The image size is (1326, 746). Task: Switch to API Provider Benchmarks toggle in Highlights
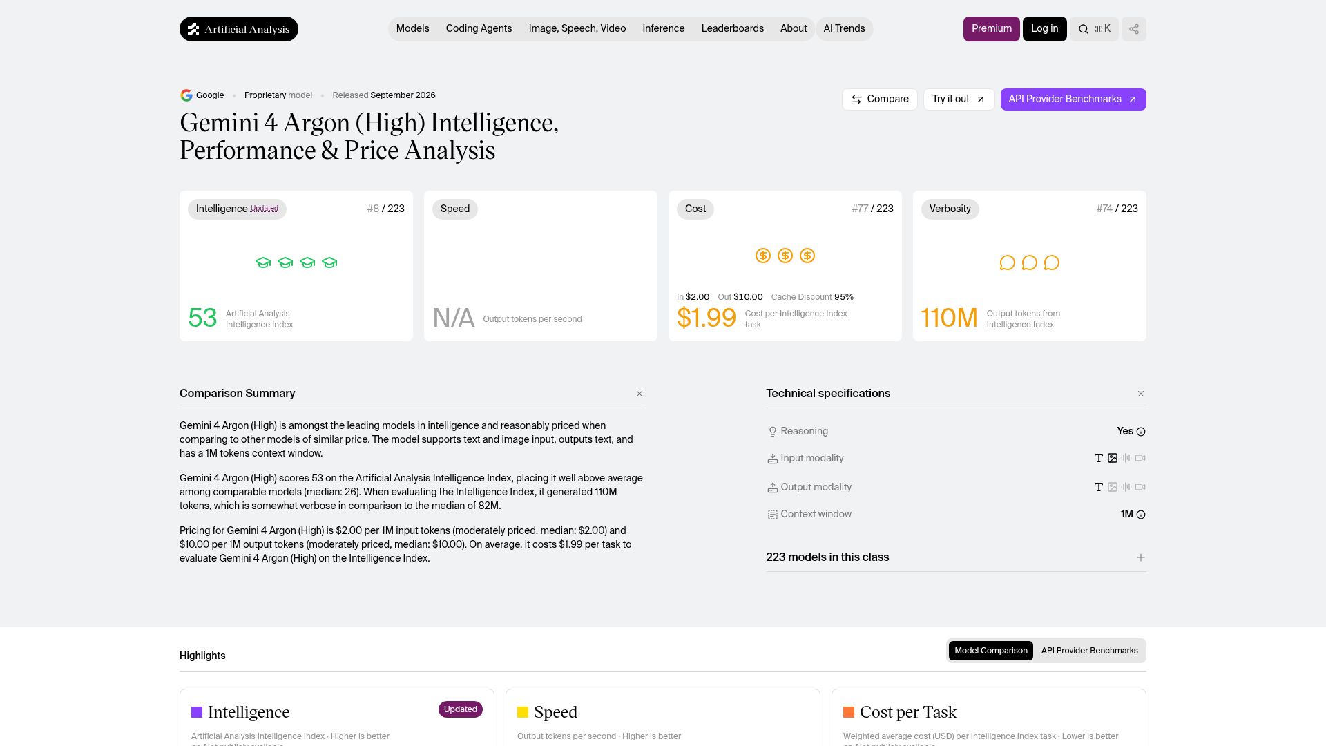click(1090, 651)
